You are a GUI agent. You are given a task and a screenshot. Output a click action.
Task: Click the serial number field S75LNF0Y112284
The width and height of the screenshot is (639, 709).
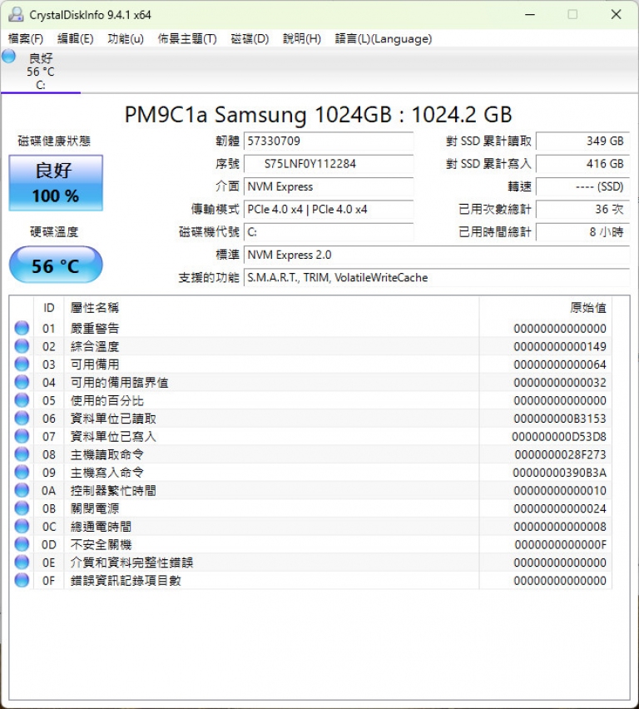pos(329,164)
